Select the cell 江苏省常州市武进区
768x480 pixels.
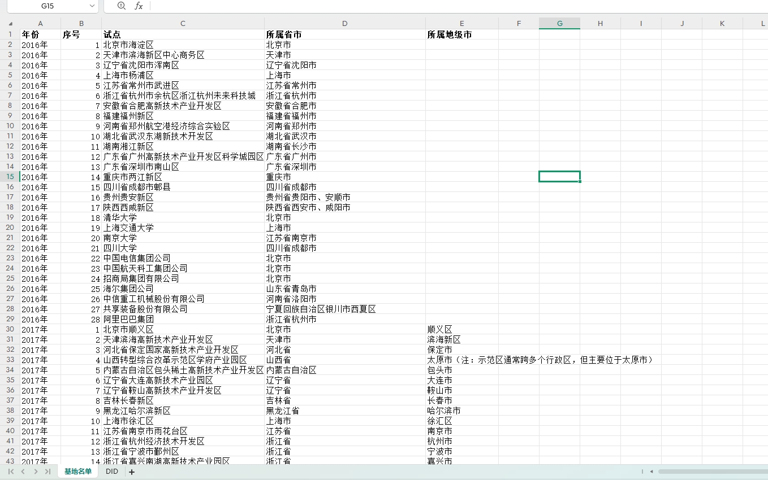pyautogui.click(x=183, y=85)
